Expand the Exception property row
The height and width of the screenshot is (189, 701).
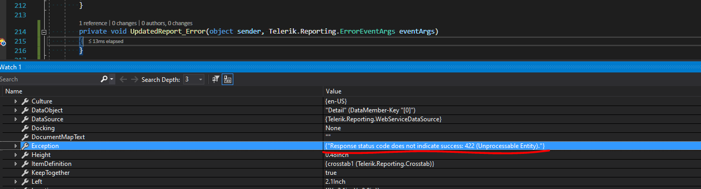[15, 146]
